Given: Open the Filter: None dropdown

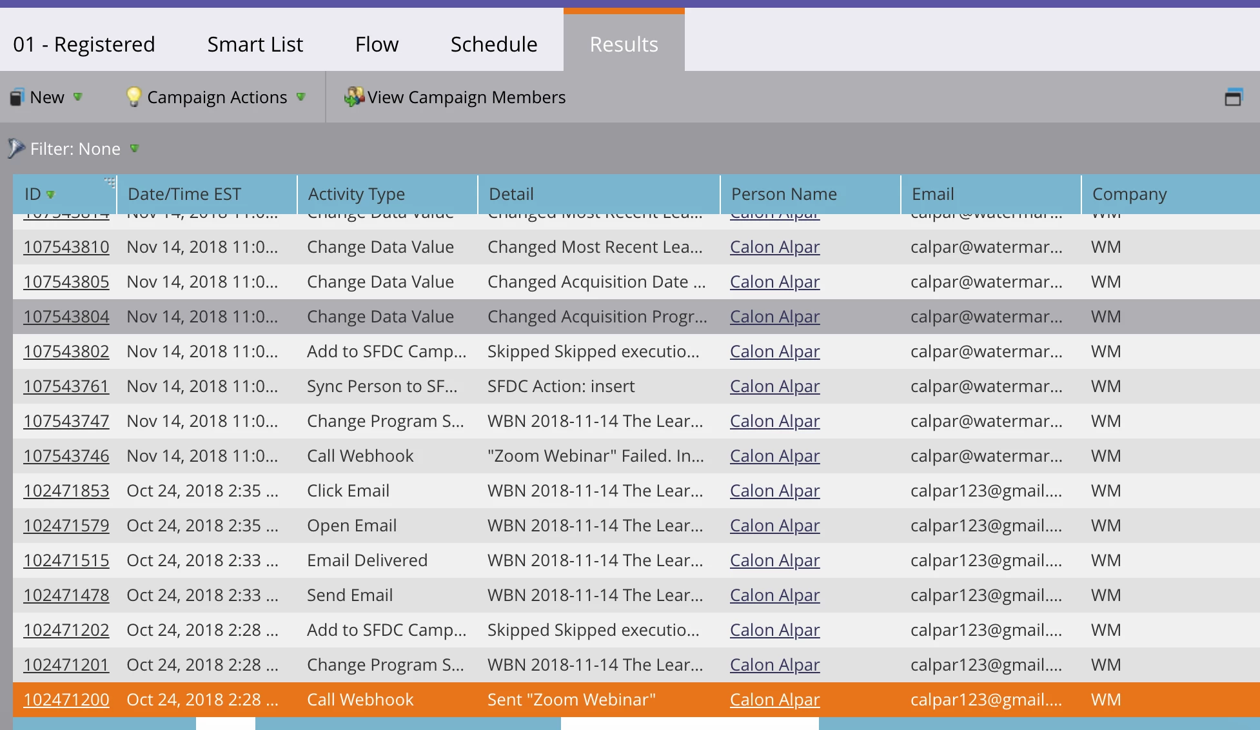Looking at the screenshot, I should pyautogui.click(x=134, y=148).
